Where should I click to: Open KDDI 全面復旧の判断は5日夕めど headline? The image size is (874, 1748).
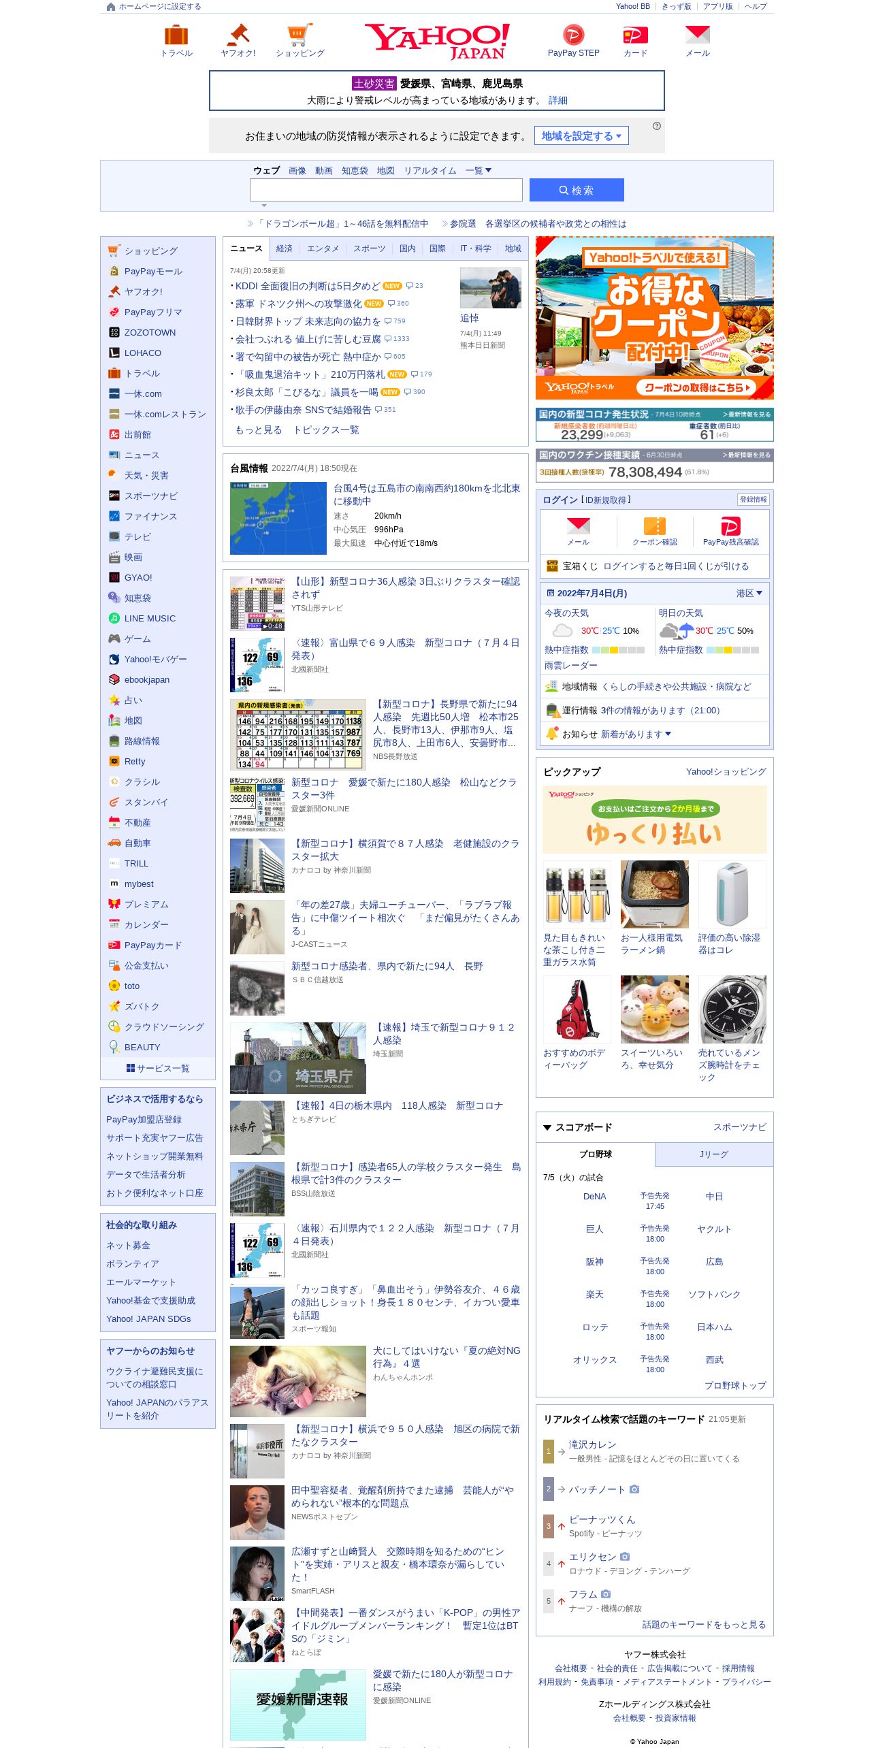click(x=307, y=286)
